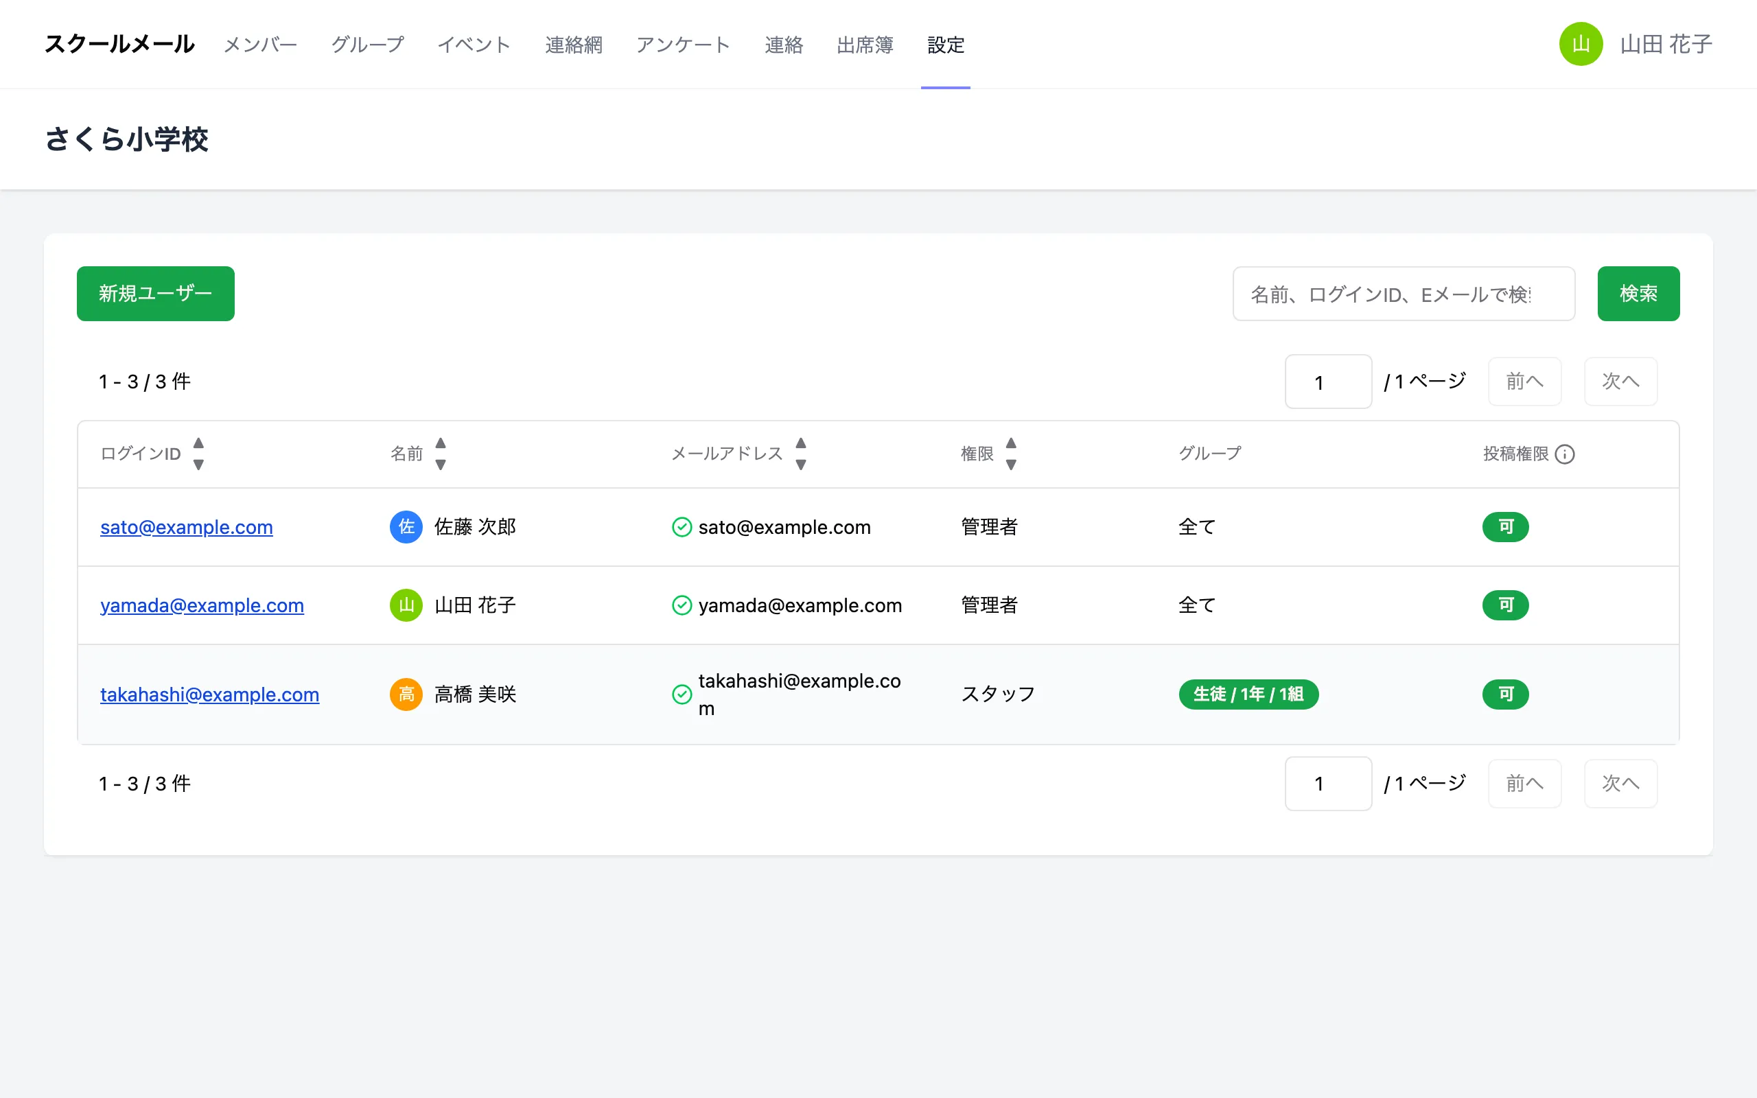
Task: Open the yamada@example.com login ID link
Action: pyautogui.click(x=202, y=606)
